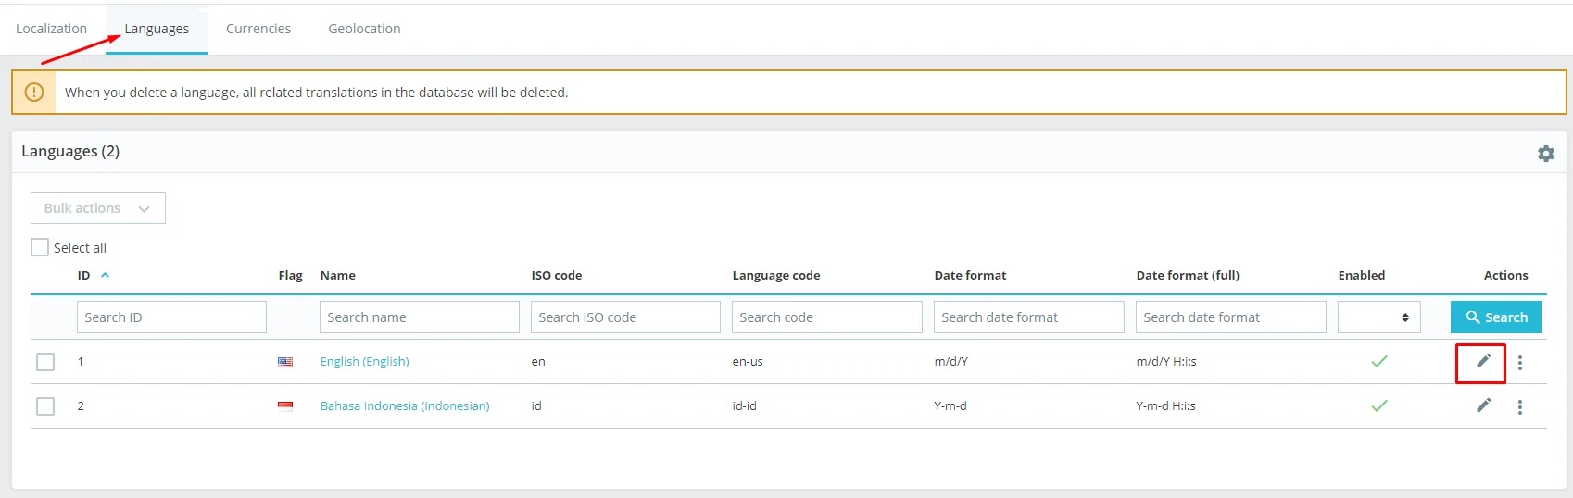Open the English (English) language link
Image resolution: width=1573 pixels, height=498 pixels.
pyautogui.click(x=364, y=361)
